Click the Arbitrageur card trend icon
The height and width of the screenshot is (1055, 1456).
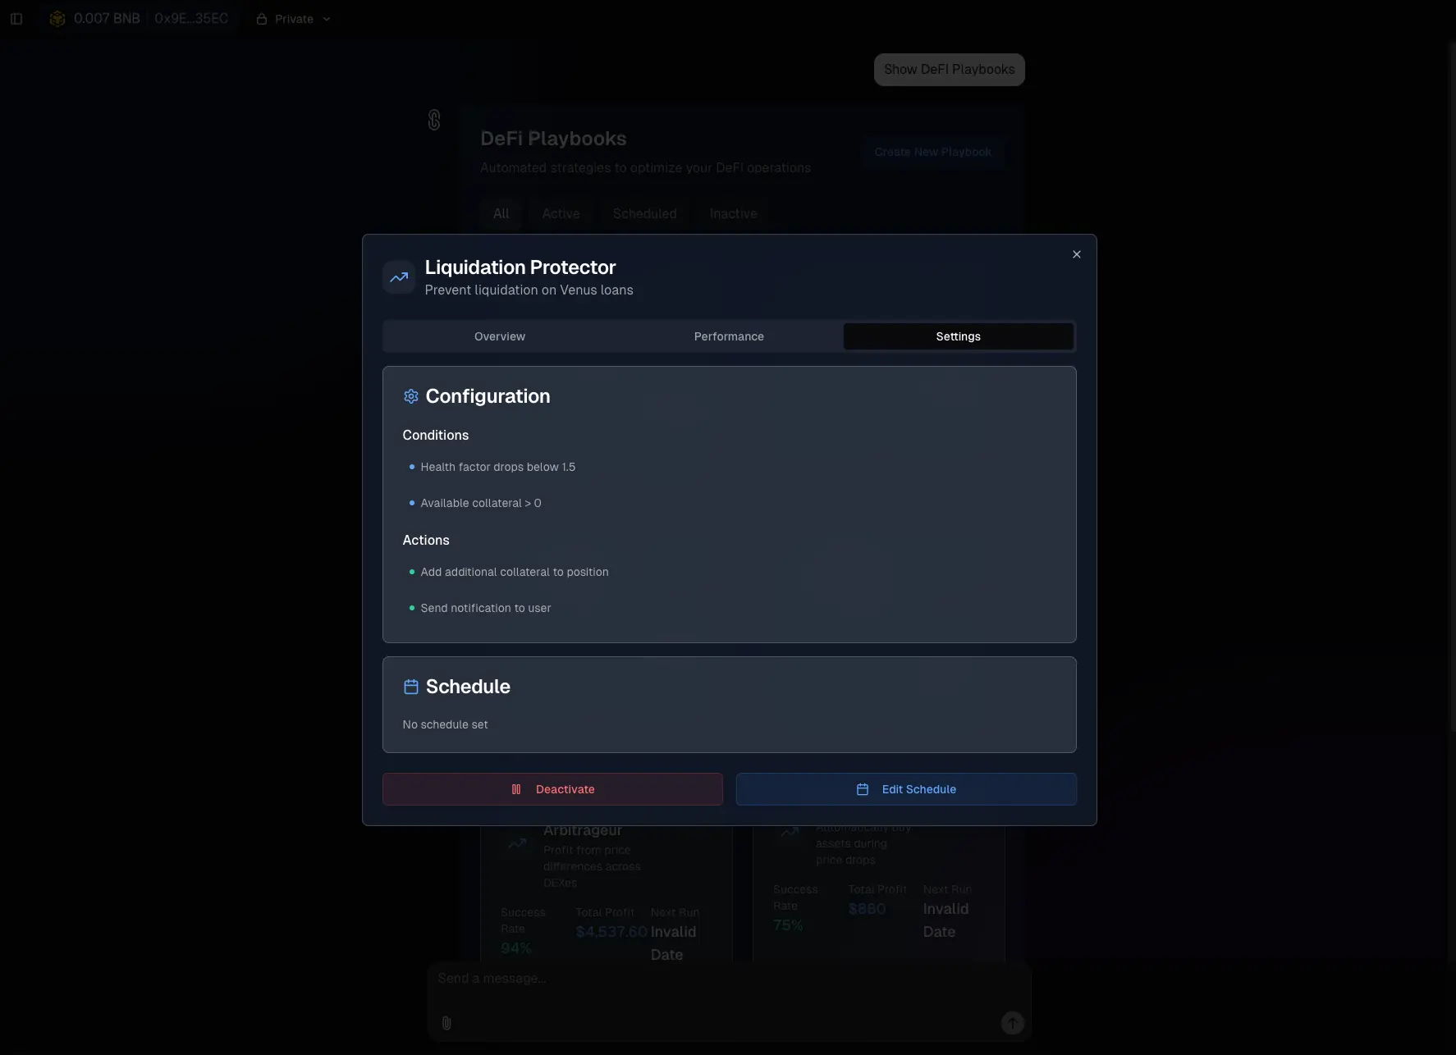[x=517, y=843]
